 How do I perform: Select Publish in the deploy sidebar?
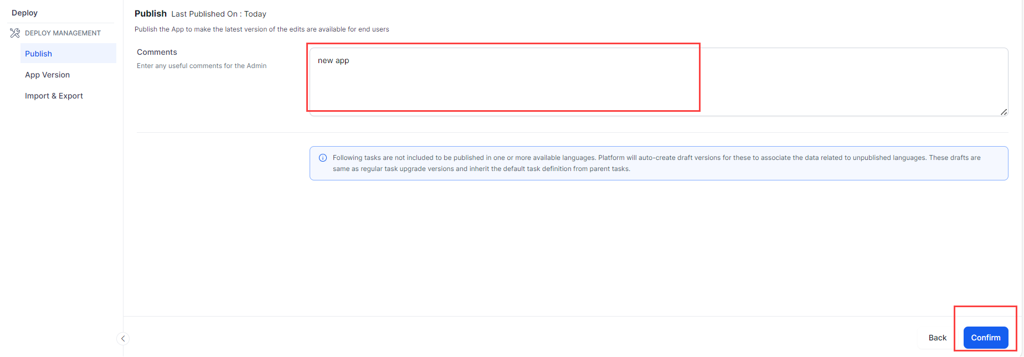[38, 54]
